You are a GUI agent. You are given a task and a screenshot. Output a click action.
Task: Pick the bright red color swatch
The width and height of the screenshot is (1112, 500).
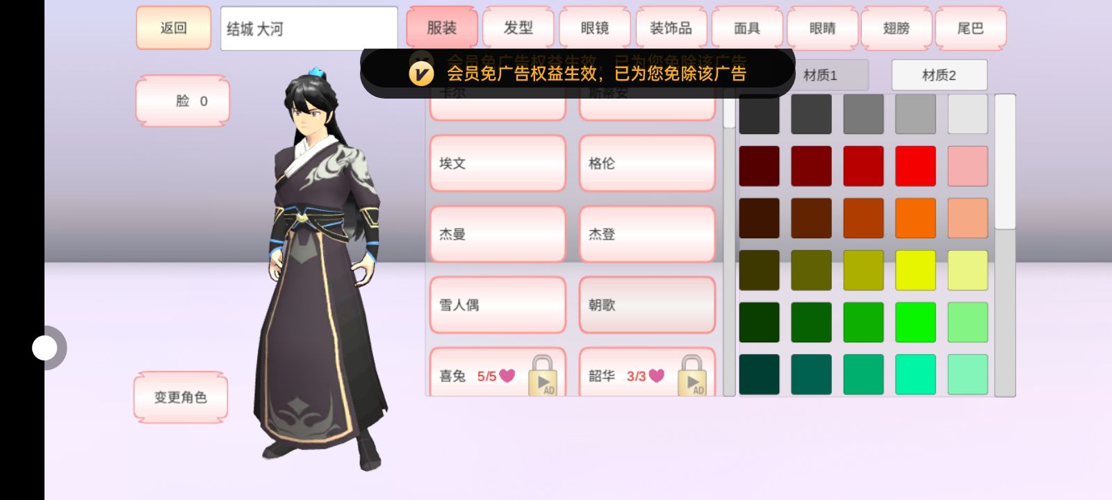point(915,166)
